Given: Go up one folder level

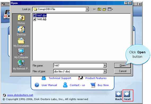Looking at the screenshot, I should pos(99,9).
